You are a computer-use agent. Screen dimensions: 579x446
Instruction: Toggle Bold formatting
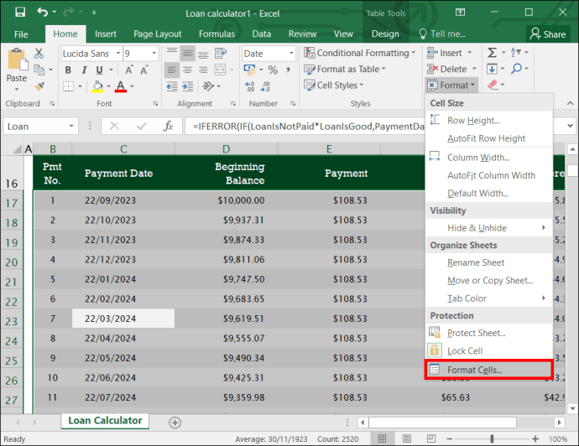pos(68,70)
